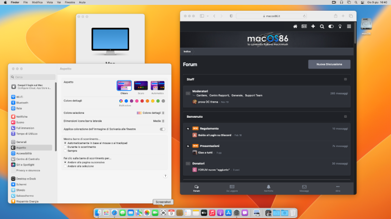Click the Spotlight search icon in menu bar
The image size is (391, 219).
[x=356, y=2]
